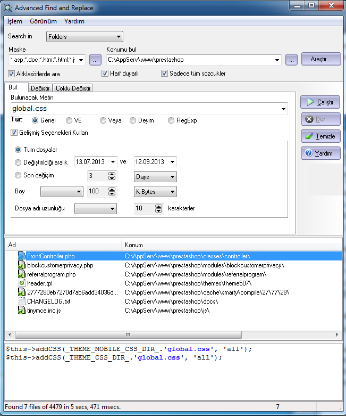The width and height of the screenshot is (346, 416).
Task: Select the VE search type
Action: (69, 120)
